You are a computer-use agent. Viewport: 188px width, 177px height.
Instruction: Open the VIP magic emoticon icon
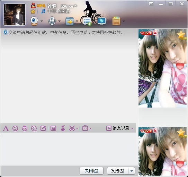(25, 128)
